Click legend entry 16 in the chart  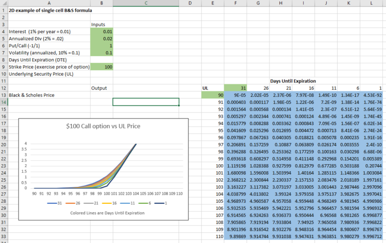[x=109, y=203]
